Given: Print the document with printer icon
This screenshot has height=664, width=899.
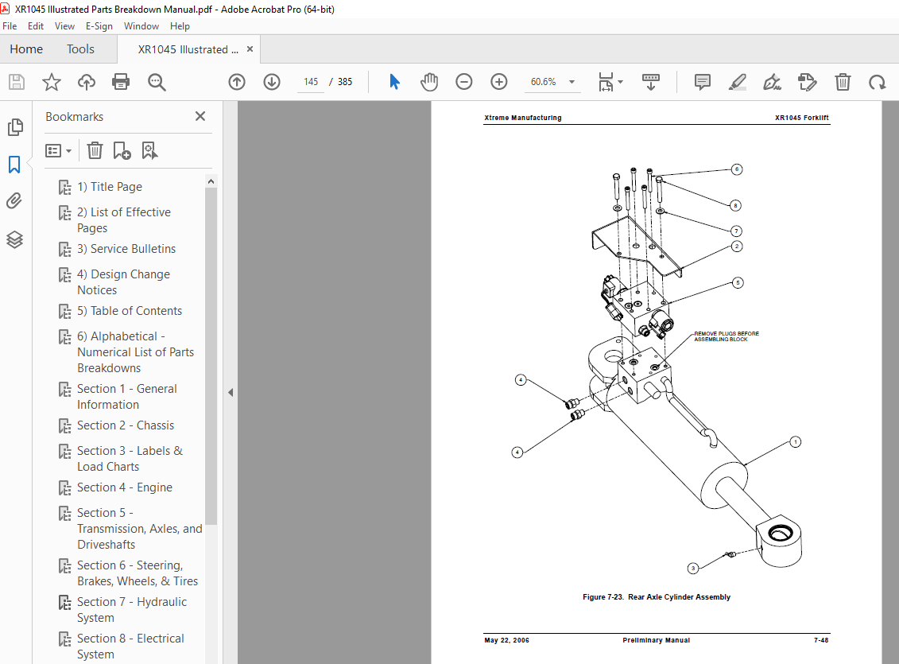Looking at the screenshot, I should 121,82.
